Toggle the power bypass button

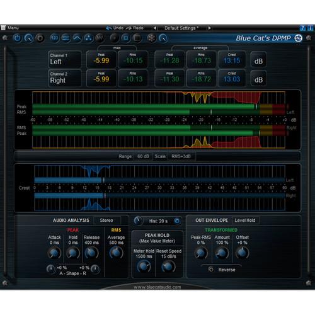click(17, 38)
